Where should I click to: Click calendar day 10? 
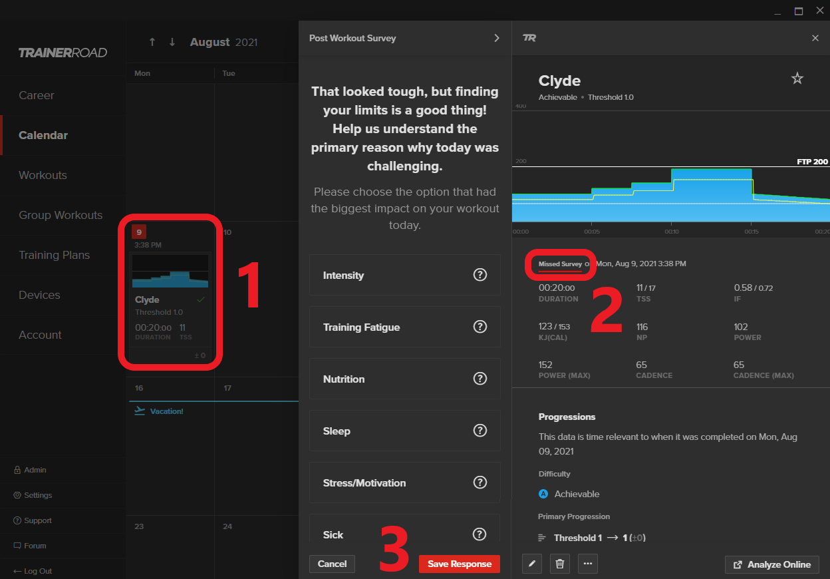coord(227,232)
